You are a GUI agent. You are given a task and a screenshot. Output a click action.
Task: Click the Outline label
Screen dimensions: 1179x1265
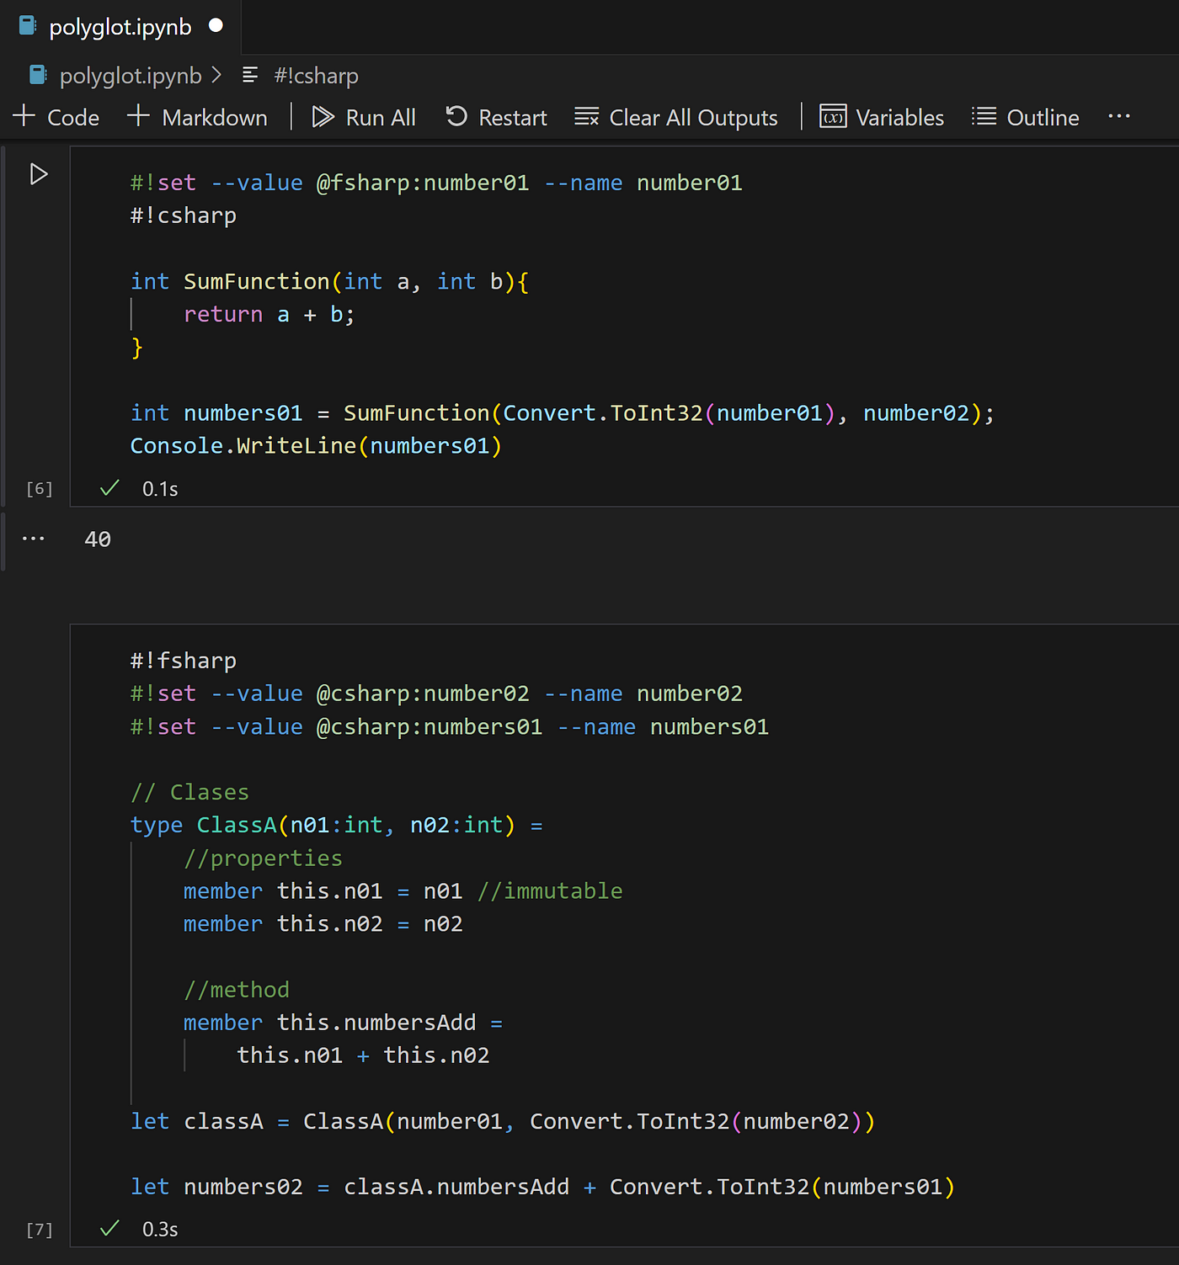[x=1043, y=118]
